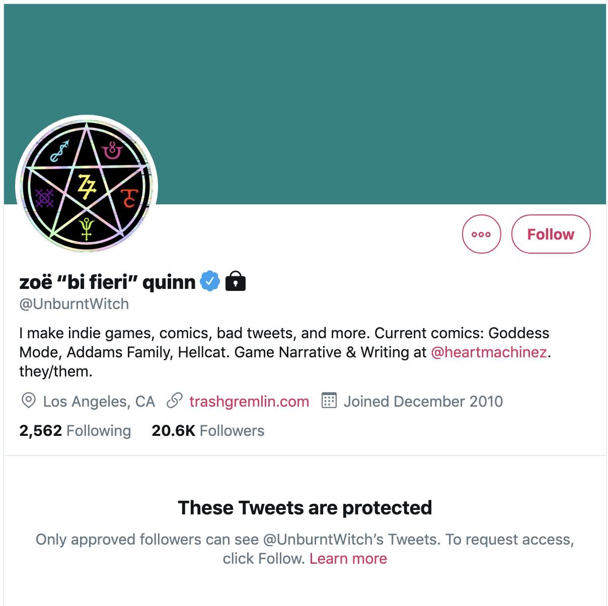Click the calendar joined icon
The width and height of the screenshot is (608, 606).
(x=329, y=401)
